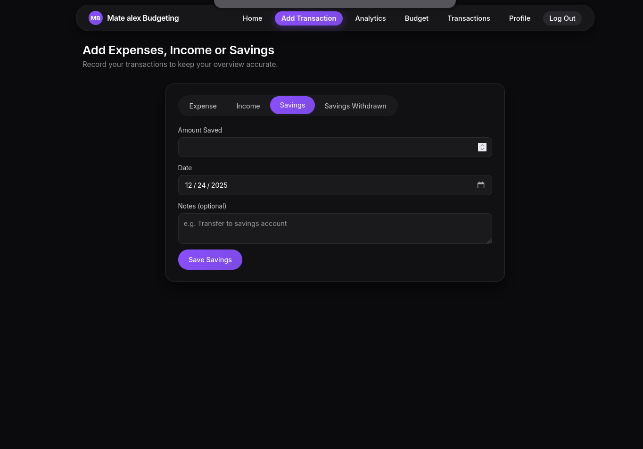Select the month segment of the date
The height and width of the screenshot is (449, 643).
tap(189, 185)
